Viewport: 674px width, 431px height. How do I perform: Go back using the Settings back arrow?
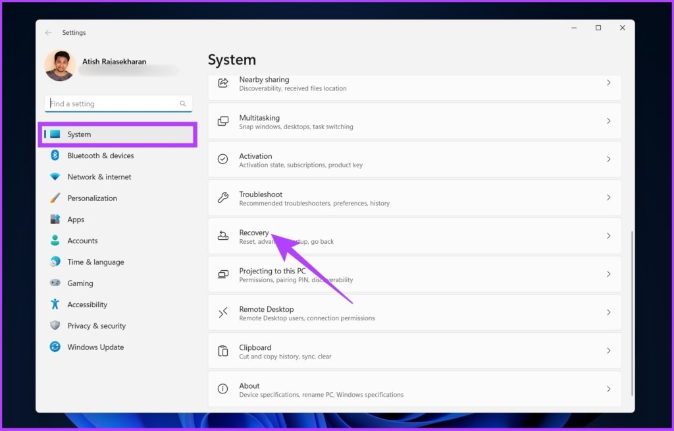[48, 33]
